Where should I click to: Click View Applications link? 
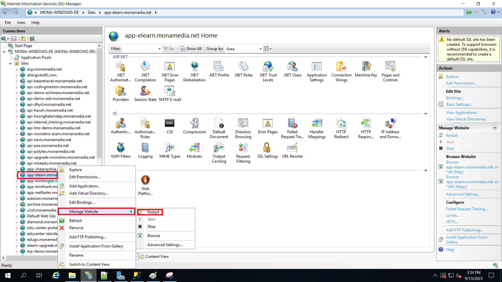(x=461, y=113)
